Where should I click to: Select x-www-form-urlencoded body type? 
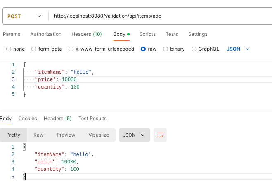71,49
